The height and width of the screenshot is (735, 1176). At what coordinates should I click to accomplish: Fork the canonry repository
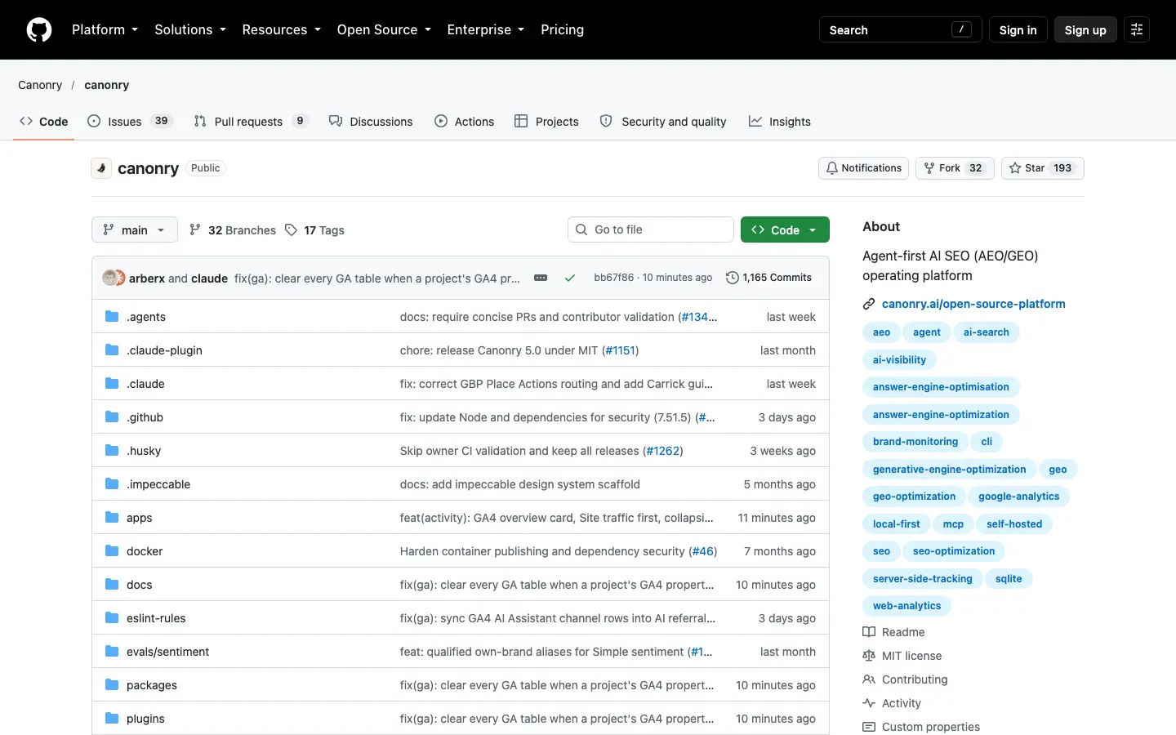[955, 168]
